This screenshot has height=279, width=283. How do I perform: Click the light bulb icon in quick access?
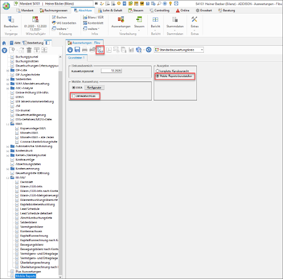coord(170,3)
